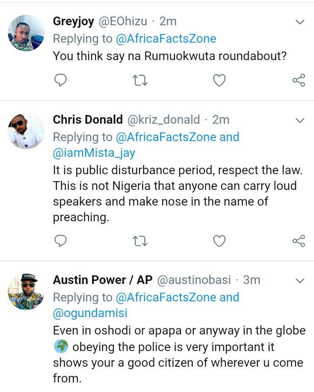This screenshot has height=392, width=314.
Task: Expand menu arrow on Chris Donald's tweet
Action: click(300, 120)
